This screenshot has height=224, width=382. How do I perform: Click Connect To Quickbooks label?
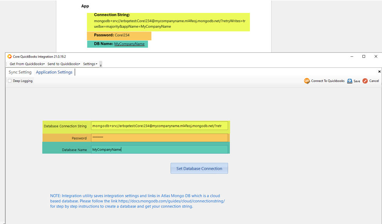(328, 81)
